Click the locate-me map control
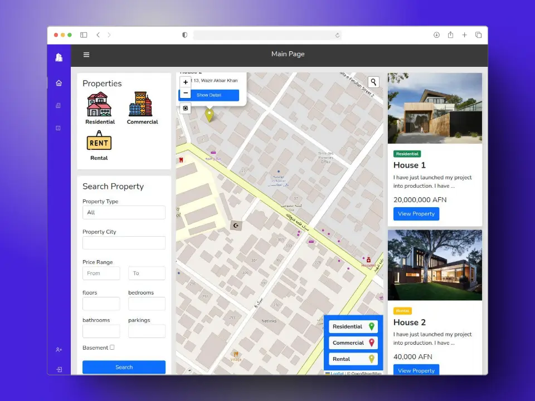The height and width of the screenshot is (401, 535). pos(185,108)
